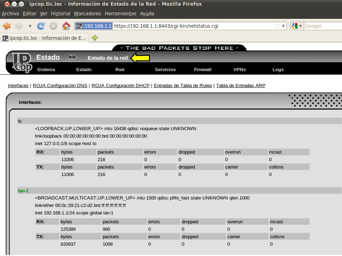Open the Google search engine selector

297,26
